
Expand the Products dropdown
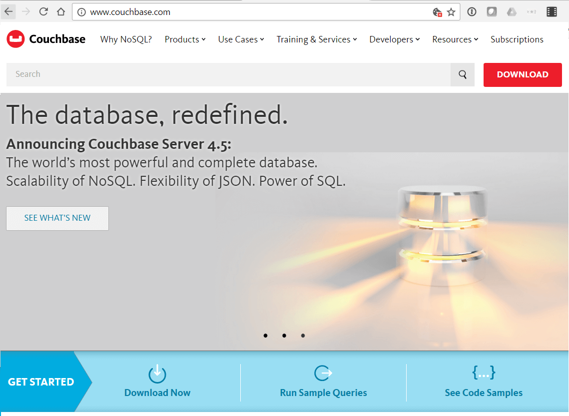pyautogui.click(x=185, y=39)
